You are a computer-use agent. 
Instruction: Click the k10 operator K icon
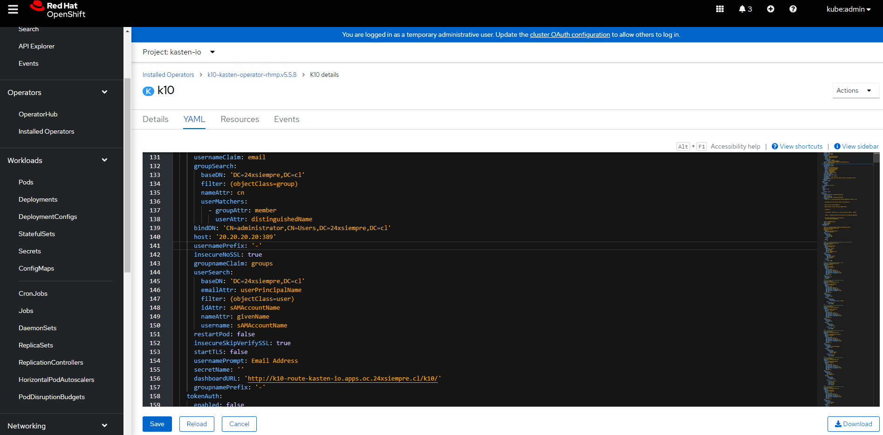(x=148, y=91)
